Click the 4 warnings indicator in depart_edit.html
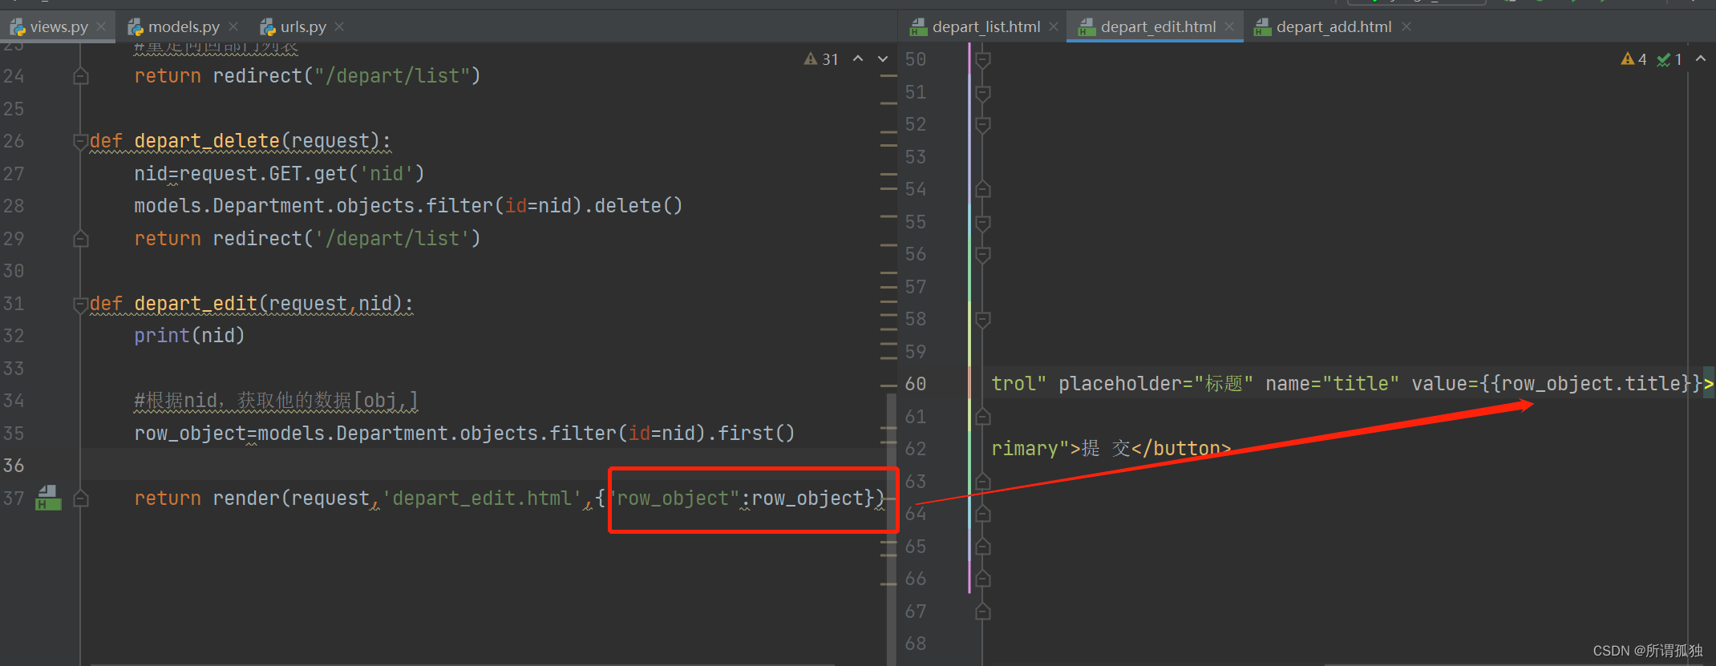The image size is (1716, 666). (1633, 59)
